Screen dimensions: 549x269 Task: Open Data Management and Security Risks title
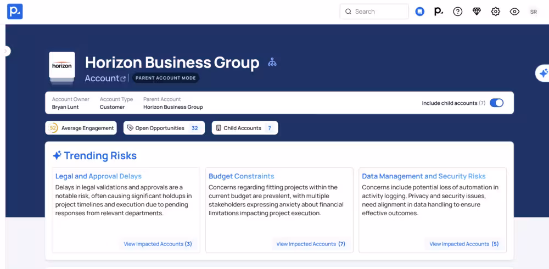point(424,176)
